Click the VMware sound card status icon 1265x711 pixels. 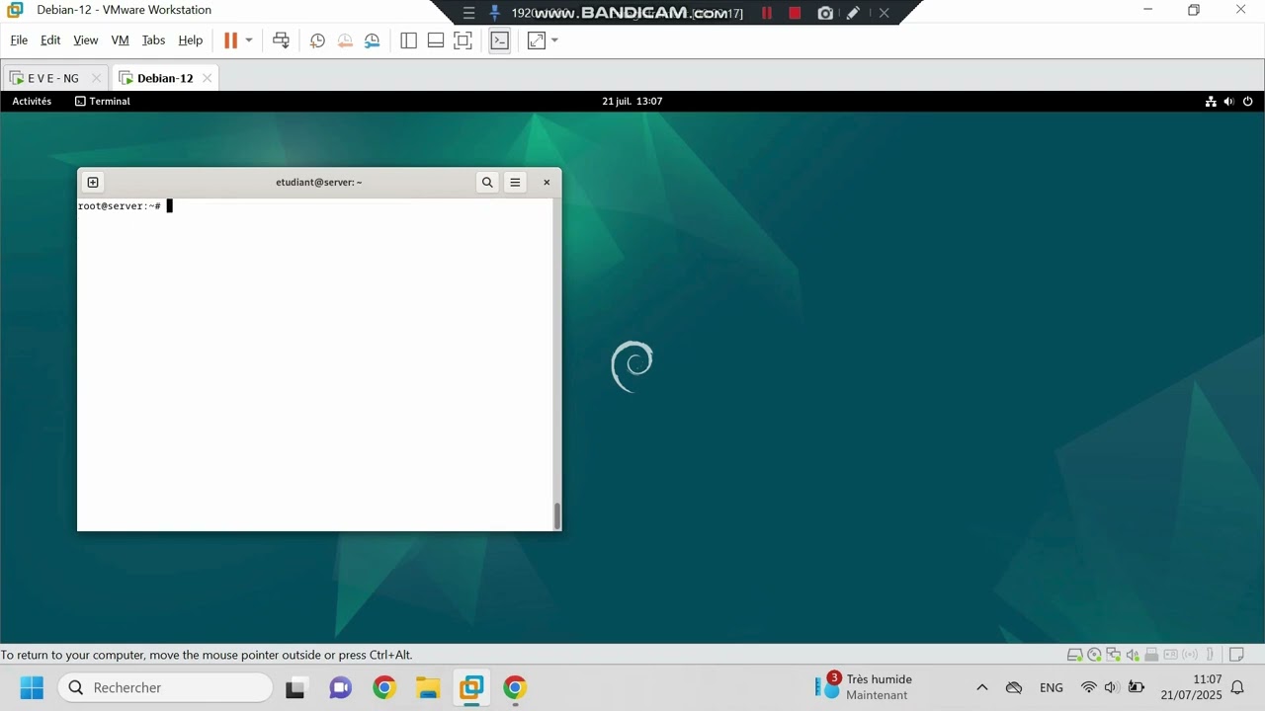click(x=1133, y=655)
